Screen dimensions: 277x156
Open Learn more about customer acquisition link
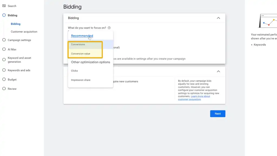pyautogui.click(x=194, y=98)
